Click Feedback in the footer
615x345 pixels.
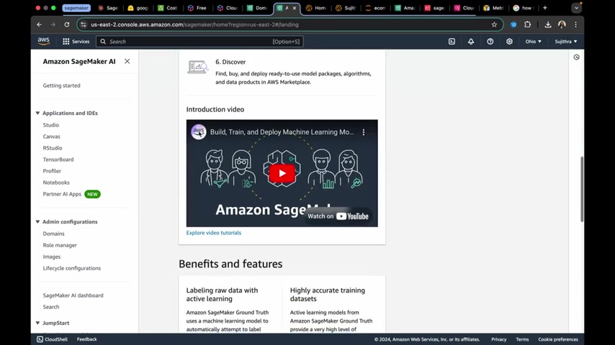[86, 339]
